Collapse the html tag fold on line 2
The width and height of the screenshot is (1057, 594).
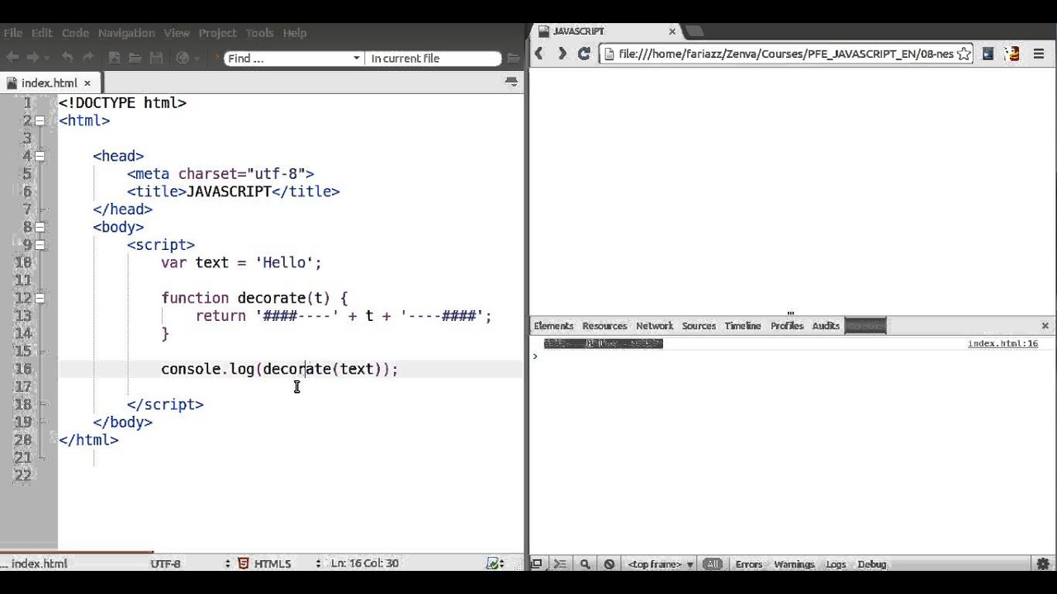tap(40, 120)
